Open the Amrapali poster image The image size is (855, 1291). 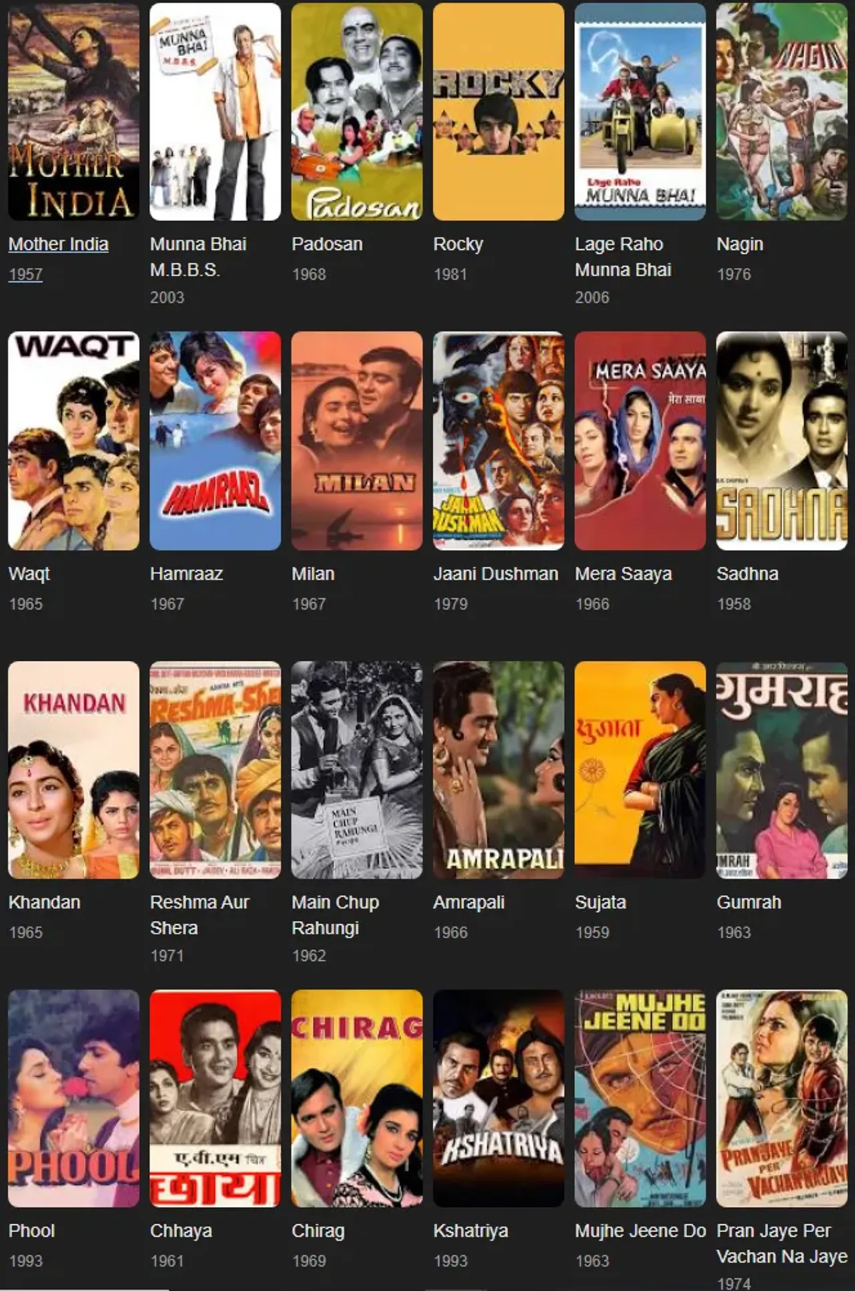(x=498, y=770)
